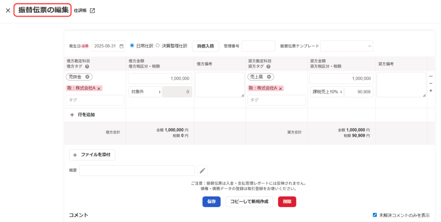Click コピーして新規作成 button

coord(249,202)
